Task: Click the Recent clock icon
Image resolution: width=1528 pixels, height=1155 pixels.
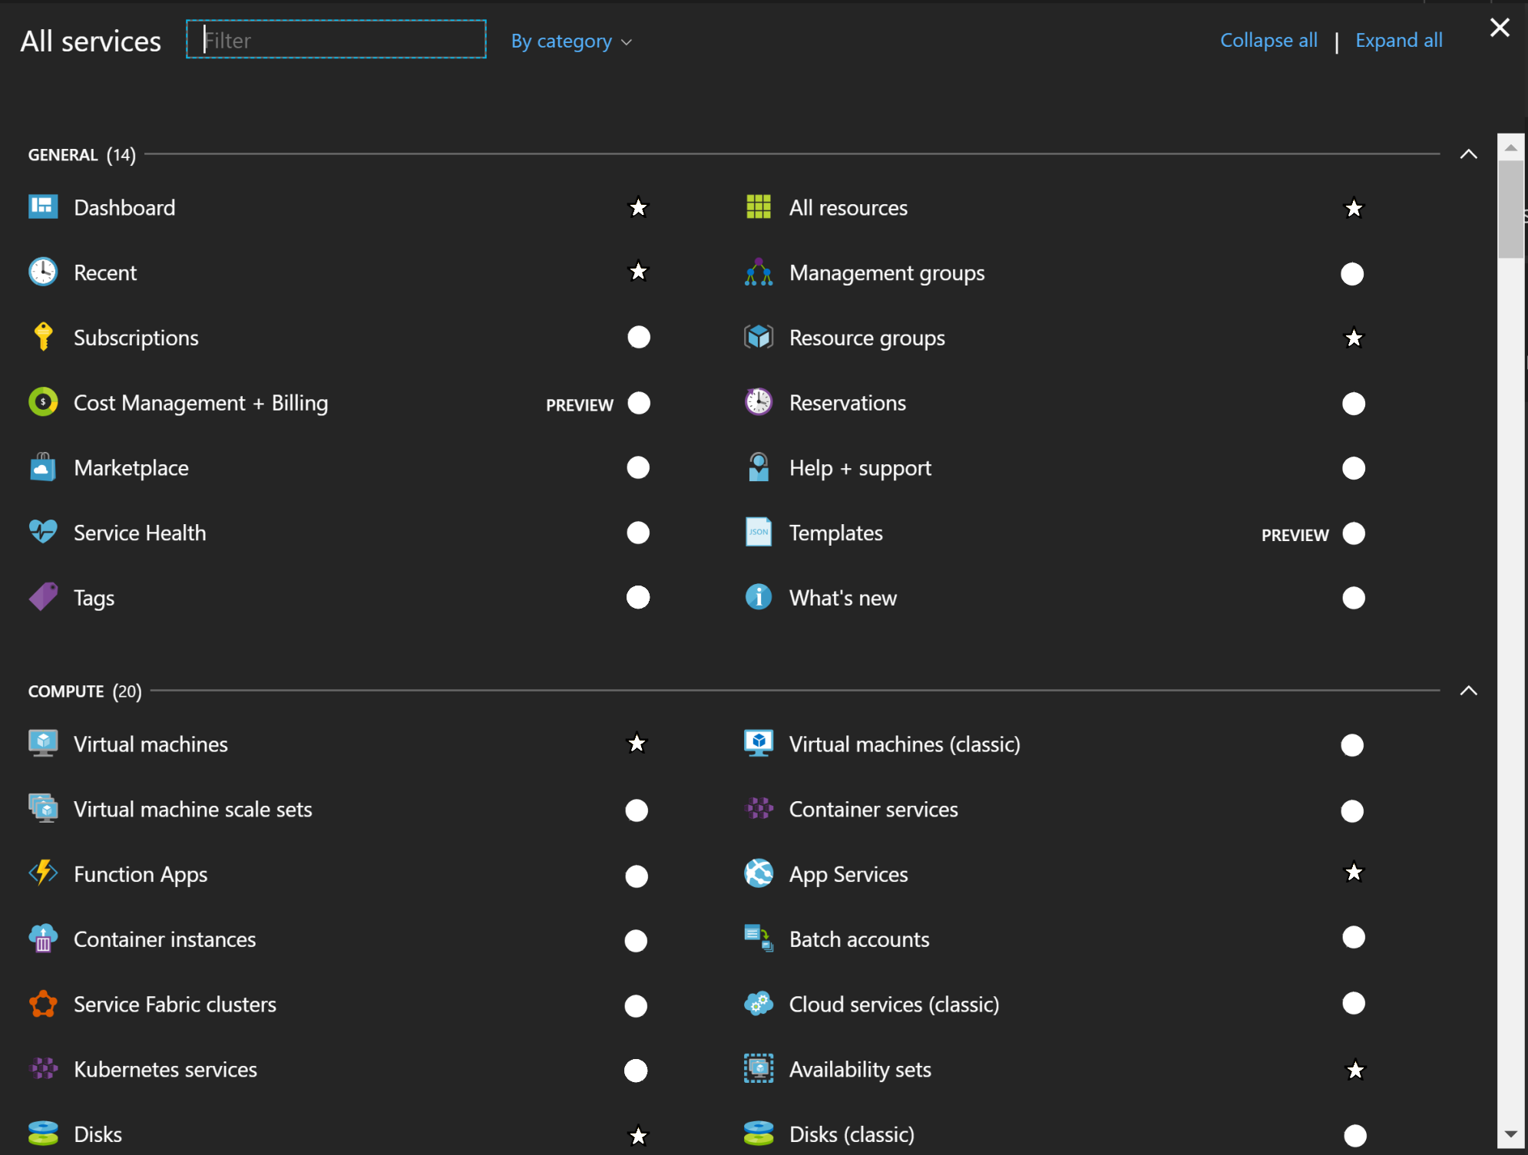Action: pos(43,272)
